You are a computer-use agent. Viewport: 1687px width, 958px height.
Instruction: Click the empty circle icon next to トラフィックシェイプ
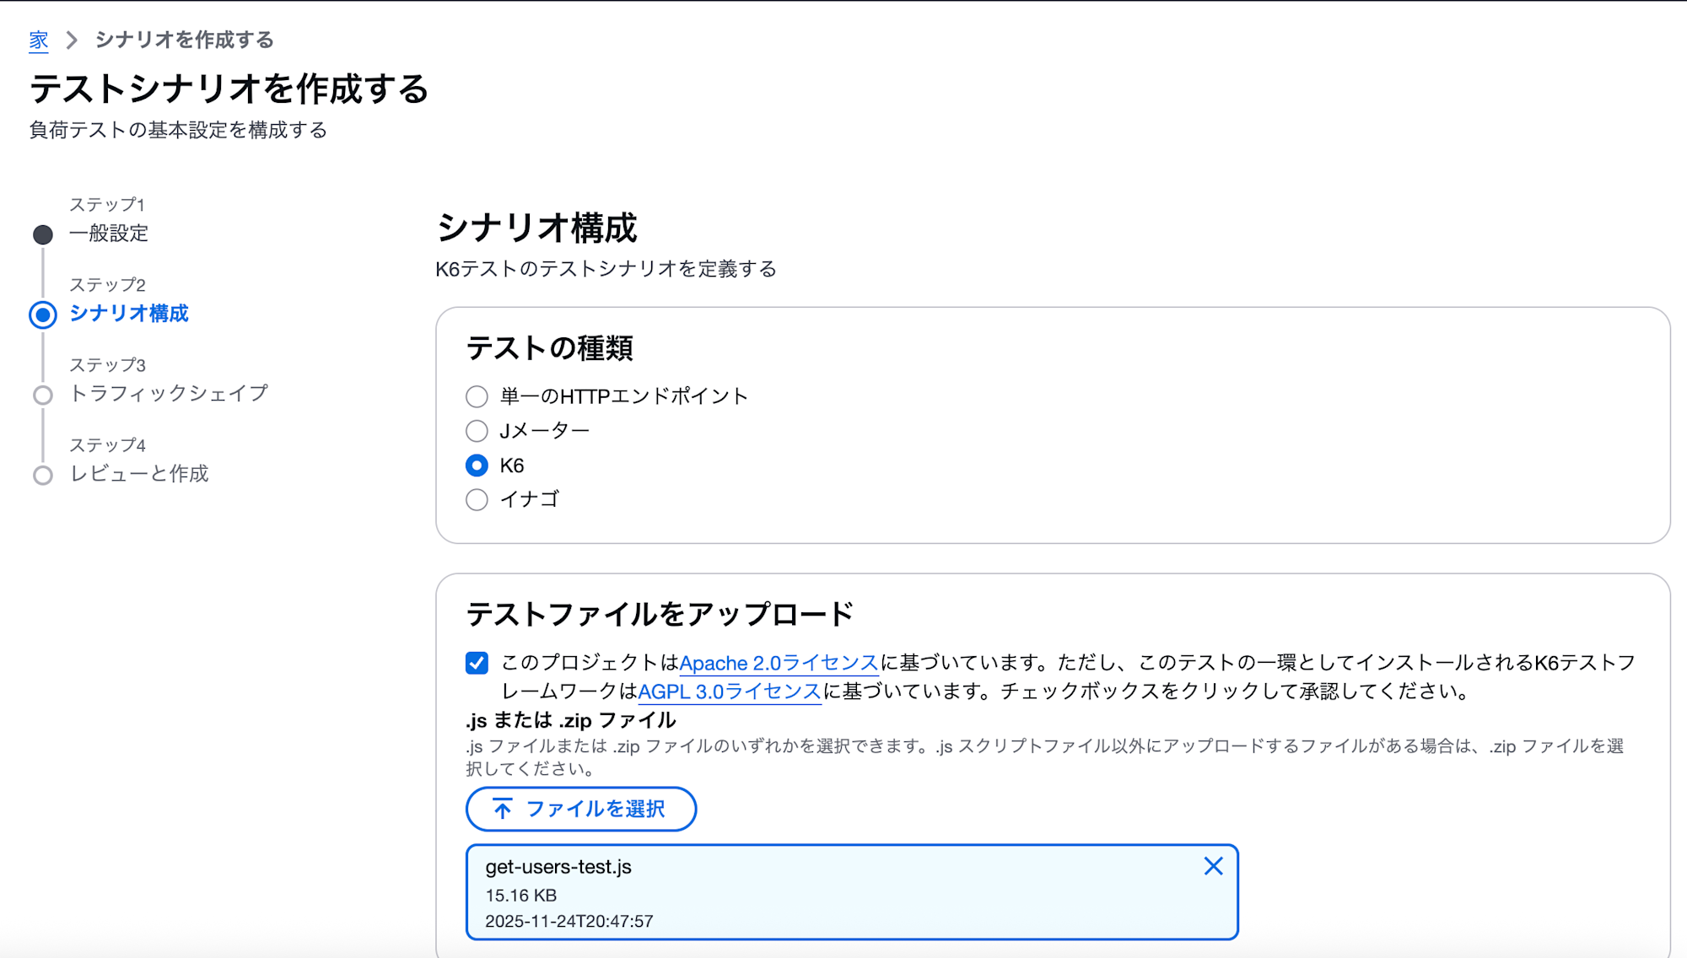pyautogui.click(x=42, y=395)
